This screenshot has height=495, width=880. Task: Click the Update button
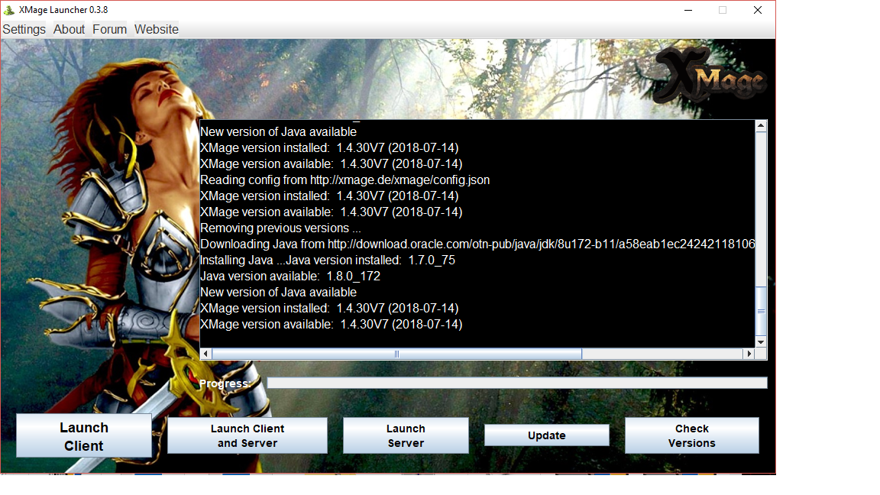coord(547,435)
